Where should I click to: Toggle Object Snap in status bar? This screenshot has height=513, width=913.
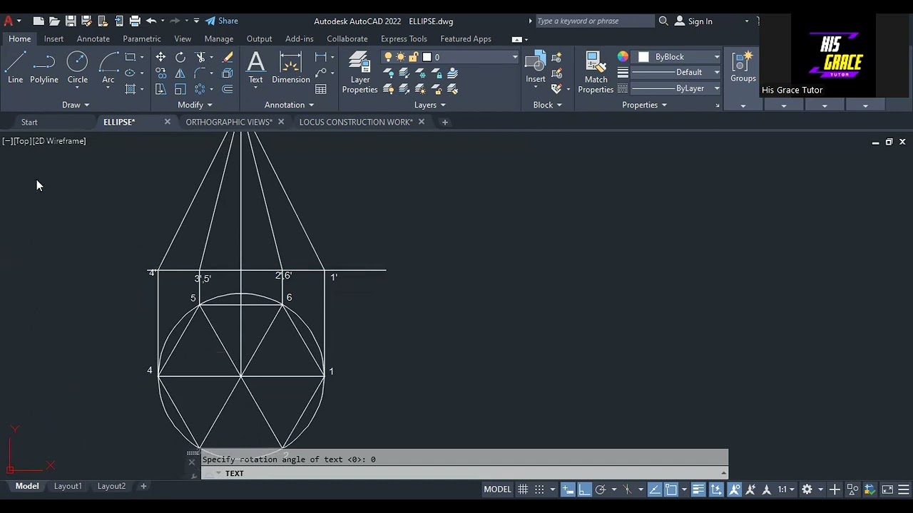pos(671,489)
